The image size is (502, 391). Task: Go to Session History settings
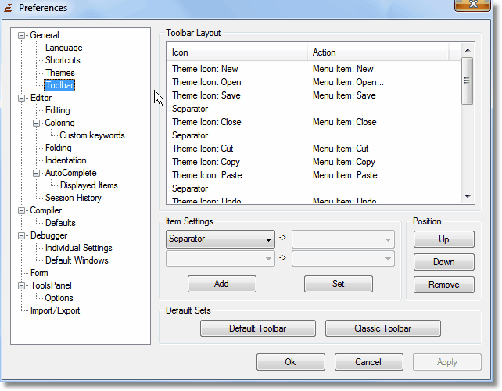(73, 198)
